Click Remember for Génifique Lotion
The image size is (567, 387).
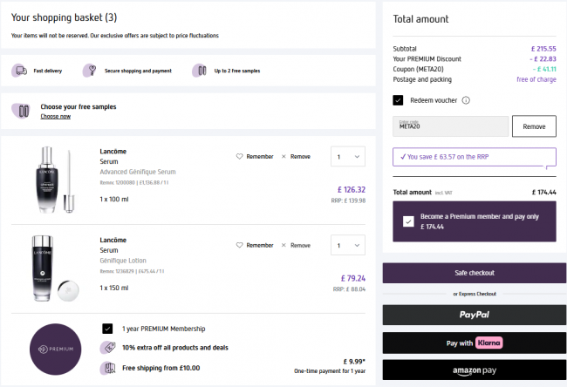(x=260, y=245)
